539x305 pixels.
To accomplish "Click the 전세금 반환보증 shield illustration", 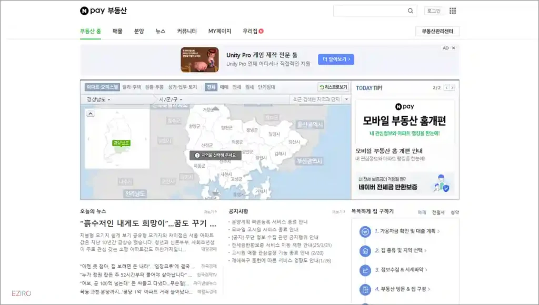I will (x=442, y=184).
